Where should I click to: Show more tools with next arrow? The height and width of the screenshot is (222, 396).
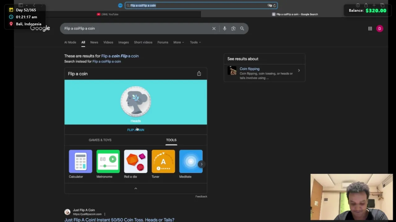coord(201,164)
